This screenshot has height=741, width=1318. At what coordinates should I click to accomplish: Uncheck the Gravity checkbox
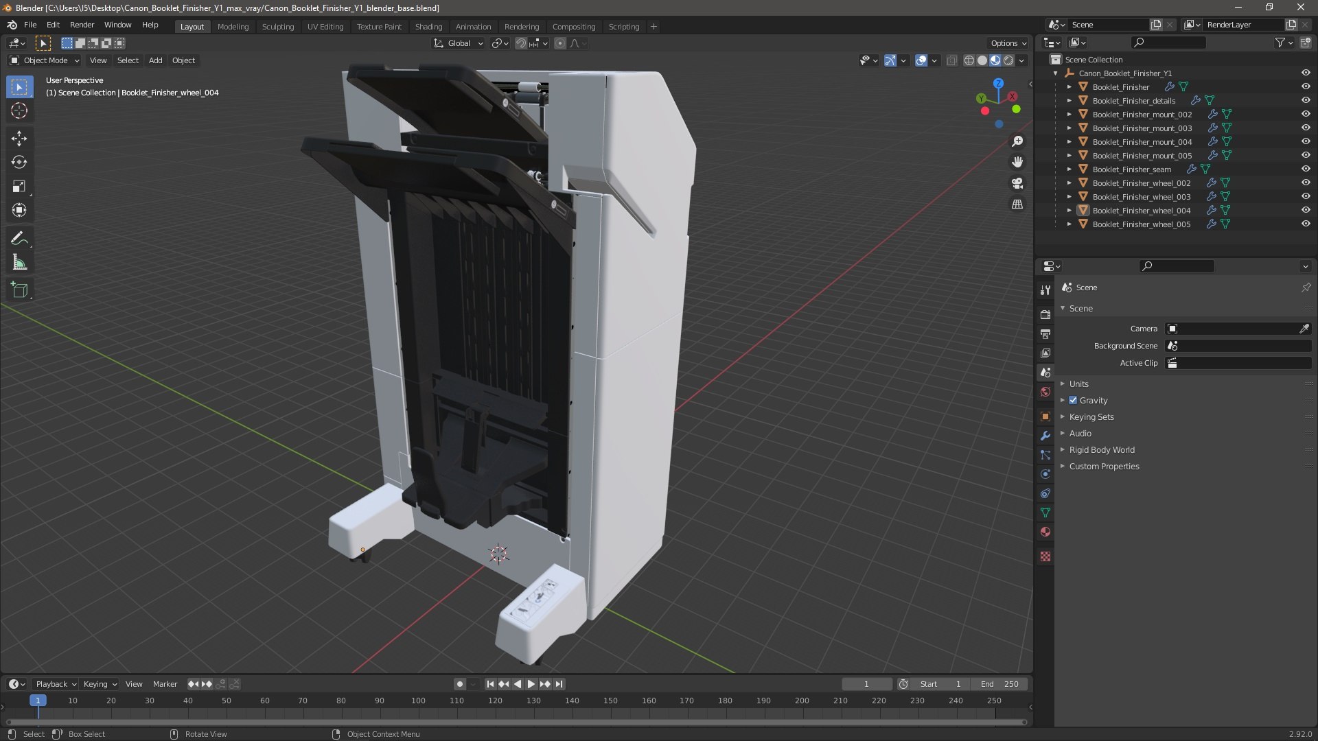[x=1073, y=400]
